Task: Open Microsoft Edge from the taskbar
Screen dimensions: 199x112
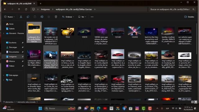Action: pyautogui.click(x=99, y=108)
